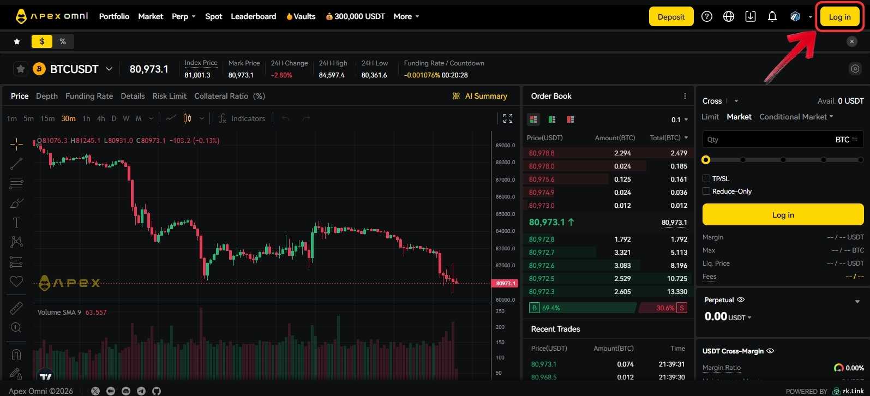Open the Cross margin mode dropdown
The width and height of the screenshot is (870, 396).
[x=720, y=101]
